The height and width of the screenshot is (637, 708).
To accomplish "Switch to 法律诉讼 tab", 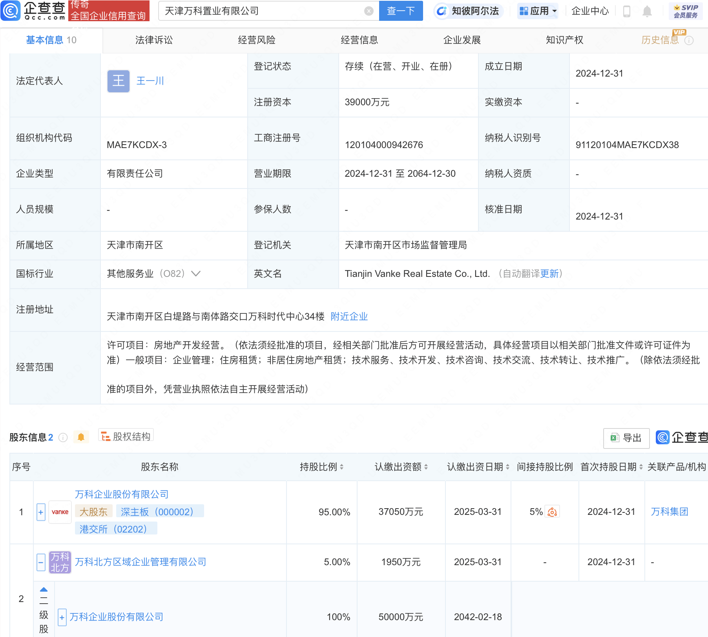I will point(154,40).
